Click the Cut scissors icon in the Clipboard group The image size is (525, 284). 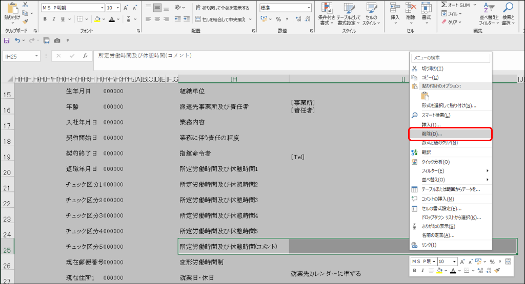[x=25, y=5]
